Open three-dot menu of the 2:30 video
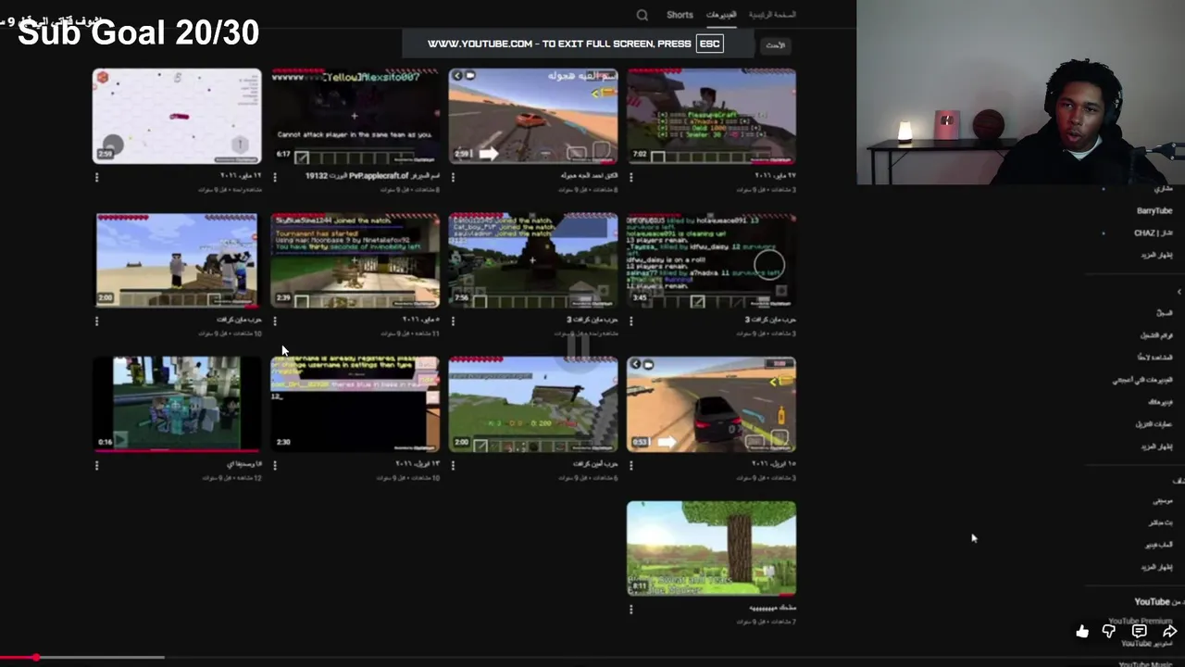The width and height of the screenshot is (1185, 667). pyautogui.click(x=275, y=465)
